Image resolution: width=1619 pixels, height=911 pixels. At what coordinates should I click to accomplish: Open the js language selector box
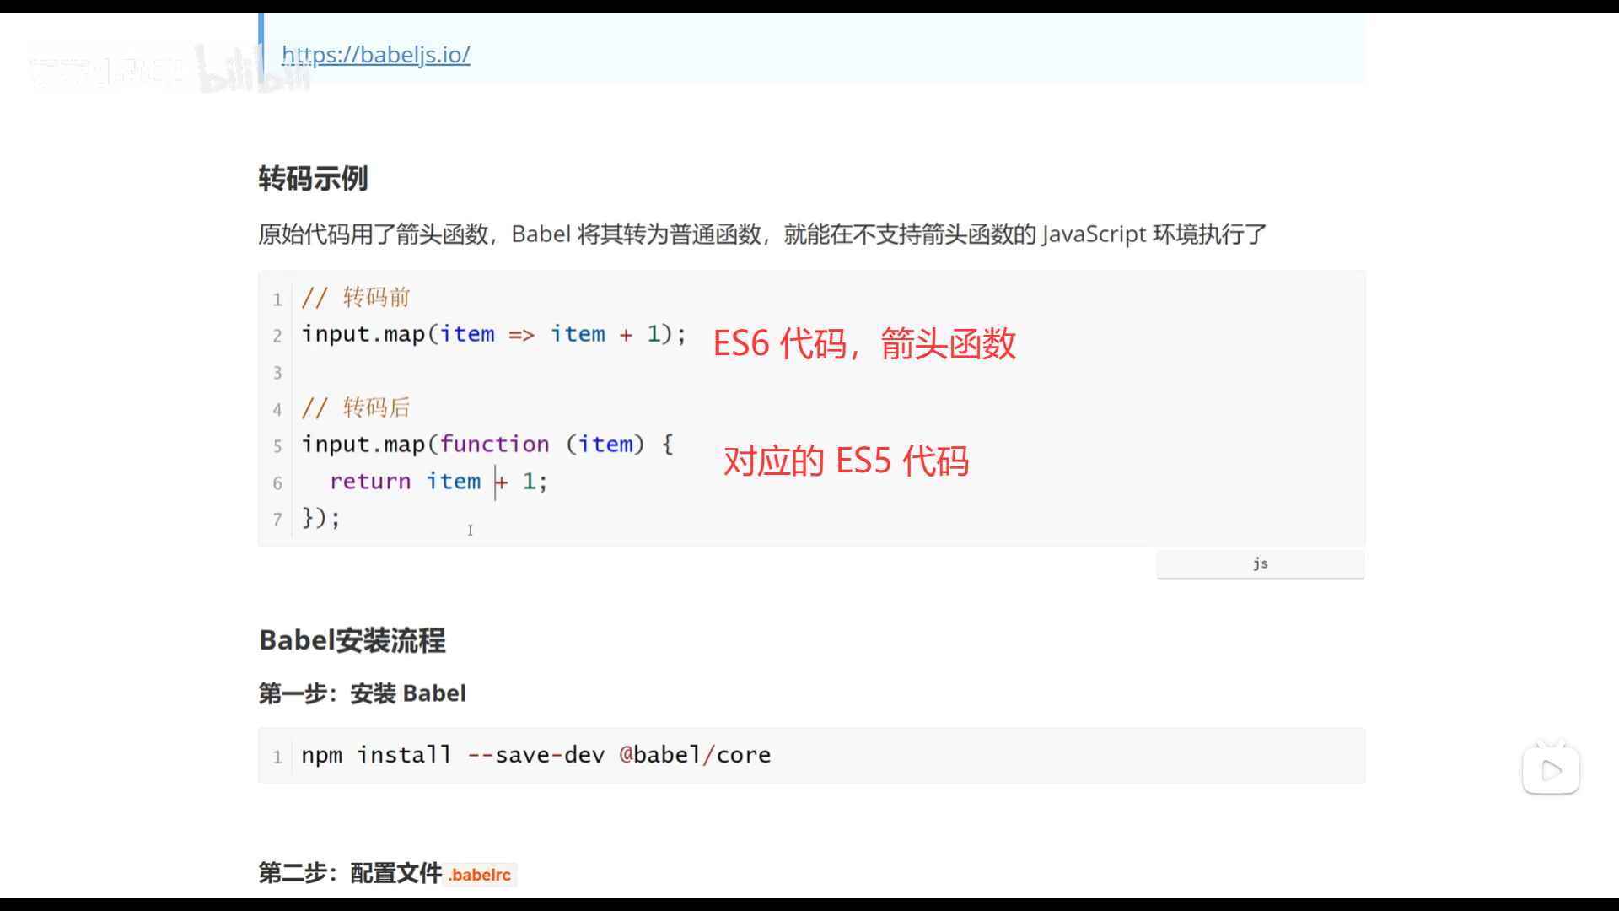[x=1260, y=563]
